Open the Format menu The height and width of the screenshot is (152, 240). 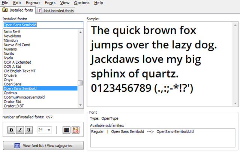(33, 3)
